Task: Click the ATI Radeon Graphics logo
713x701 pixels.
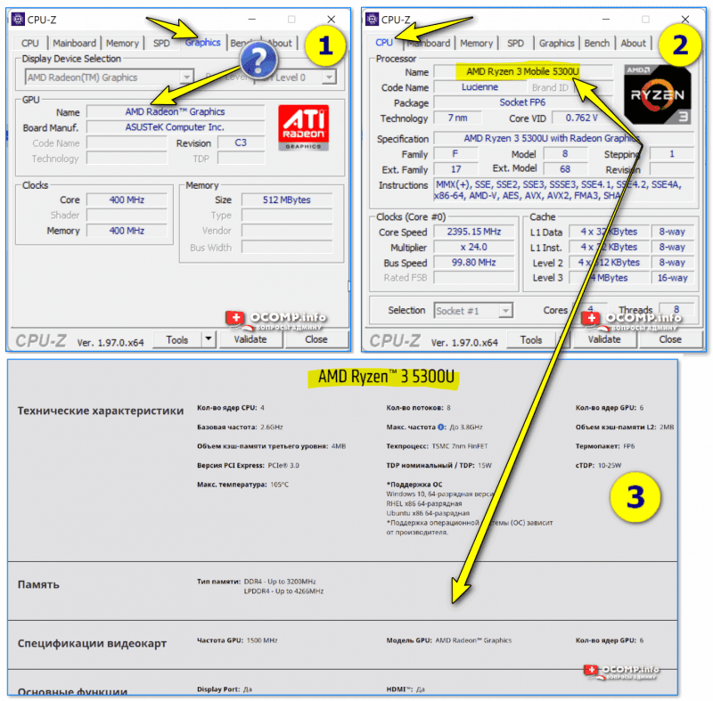Action: 303,127
